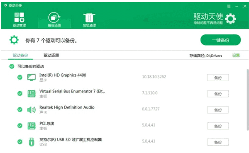
Task: Back up the Intel HD Graphics 4400 driver
Action: 218,78
